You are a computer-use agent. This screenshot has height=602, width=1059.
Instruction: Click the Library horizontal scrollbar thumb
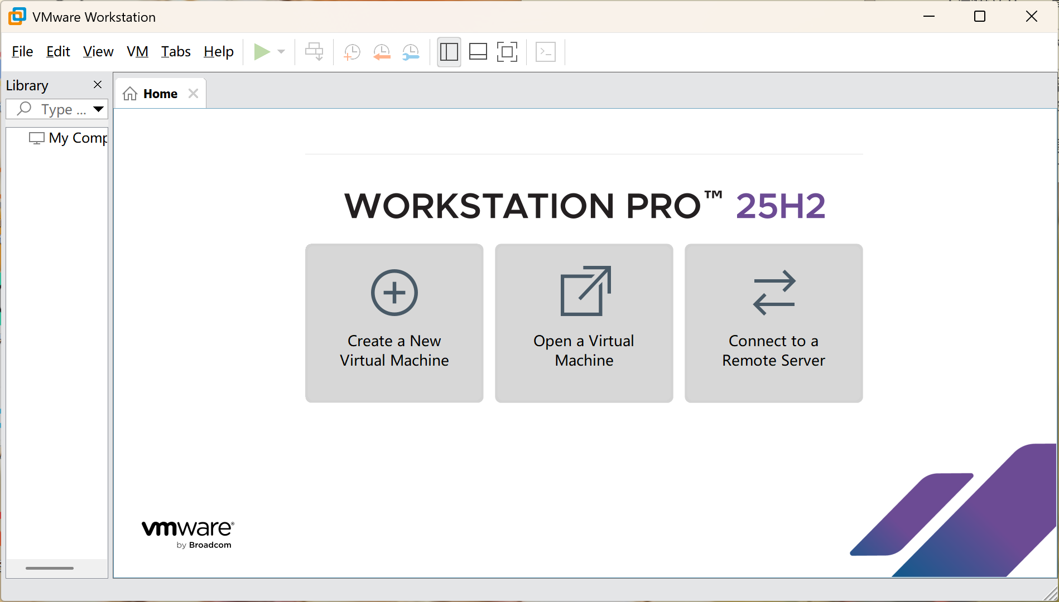[x=50, y=568]
